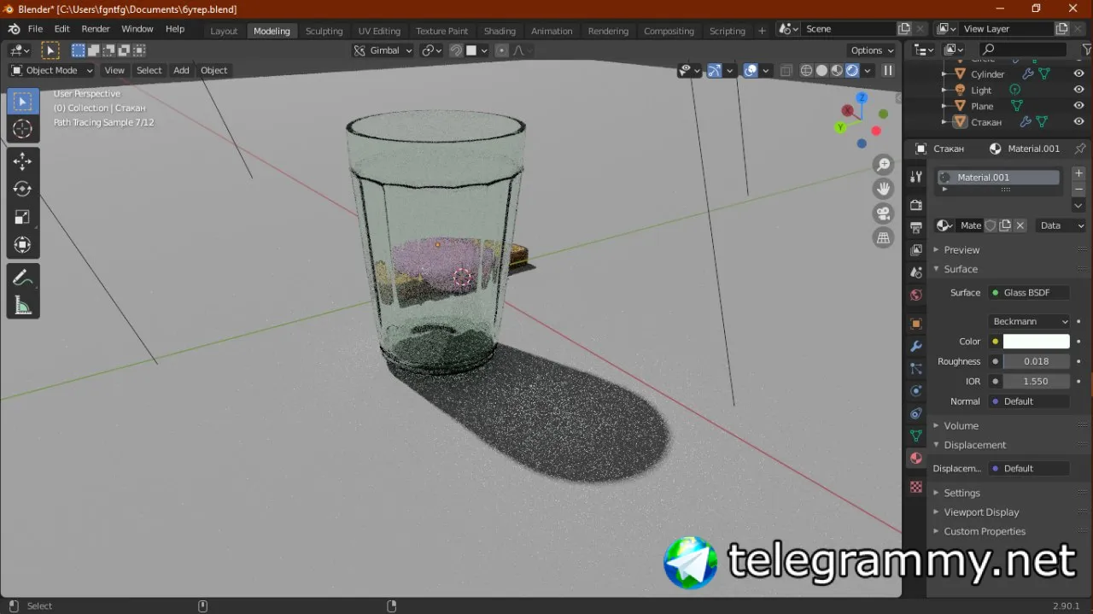Toggle camera view with the camera gizmo
The image size is (1093, 614).
click(x=883, y=213)
